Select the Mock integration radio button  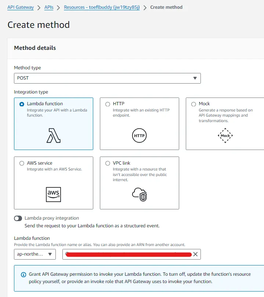pos(194,104)
